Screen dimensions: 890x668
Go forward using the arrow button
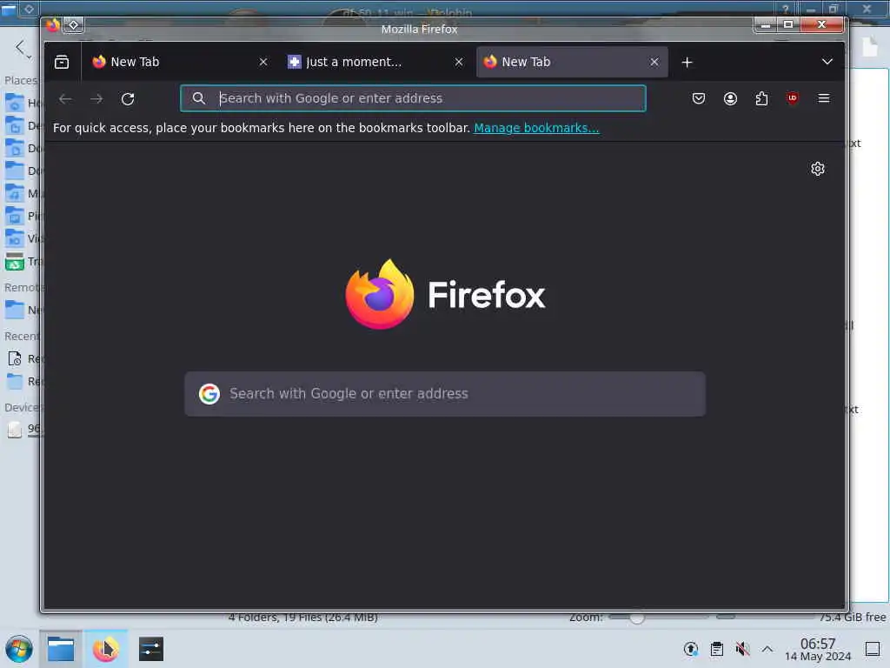point(96,99)
